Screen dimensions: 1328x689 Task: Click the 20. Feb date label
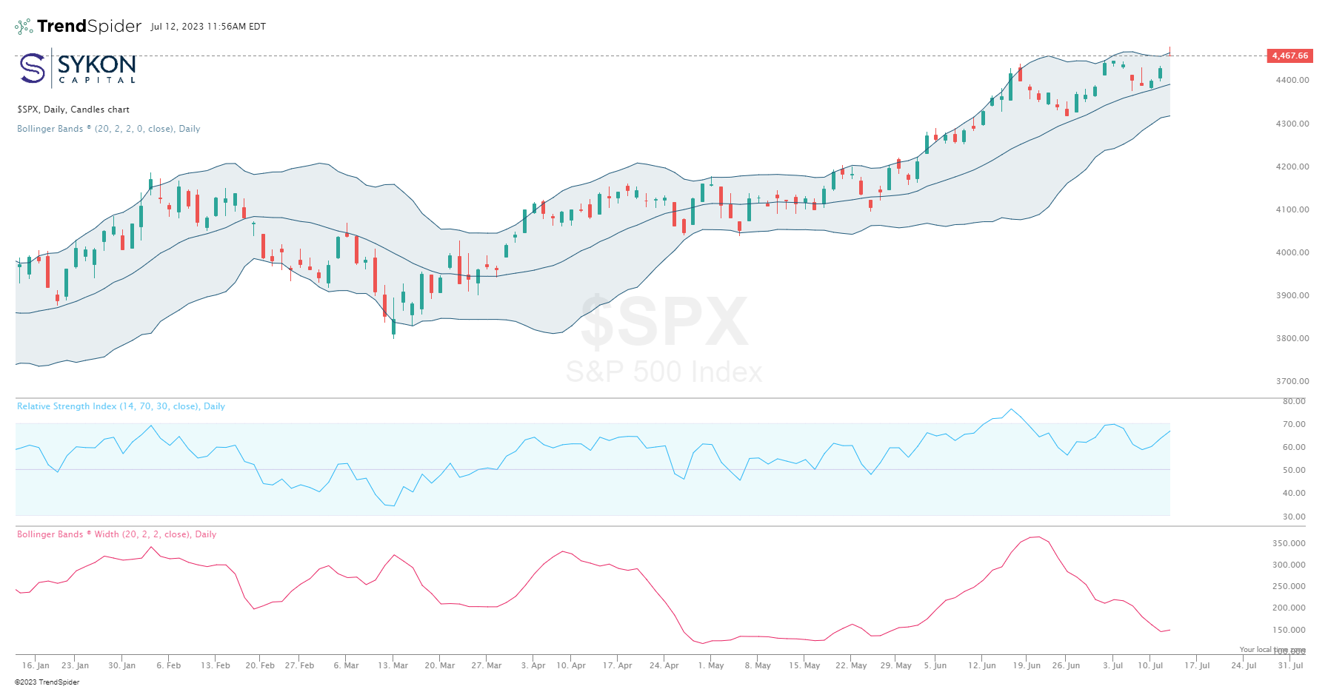(x=260, y=665)
